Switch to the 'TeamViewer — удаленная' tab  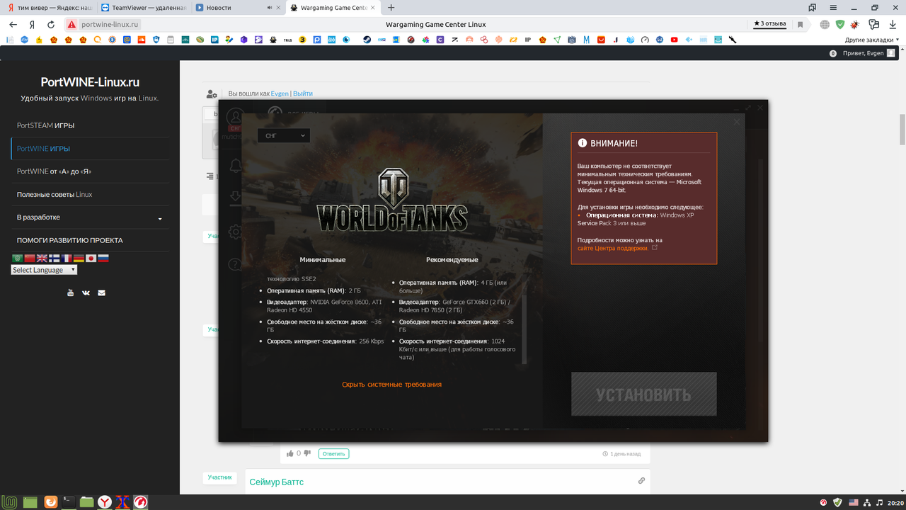144,8
